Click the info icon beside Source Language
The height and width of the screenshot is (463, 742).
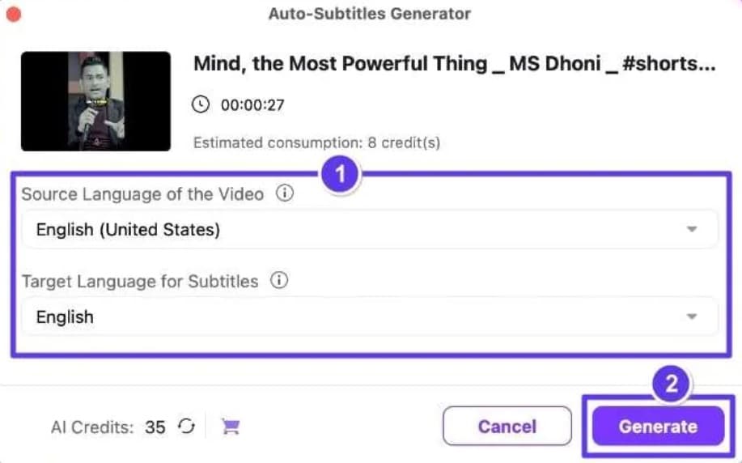(284, 193)
